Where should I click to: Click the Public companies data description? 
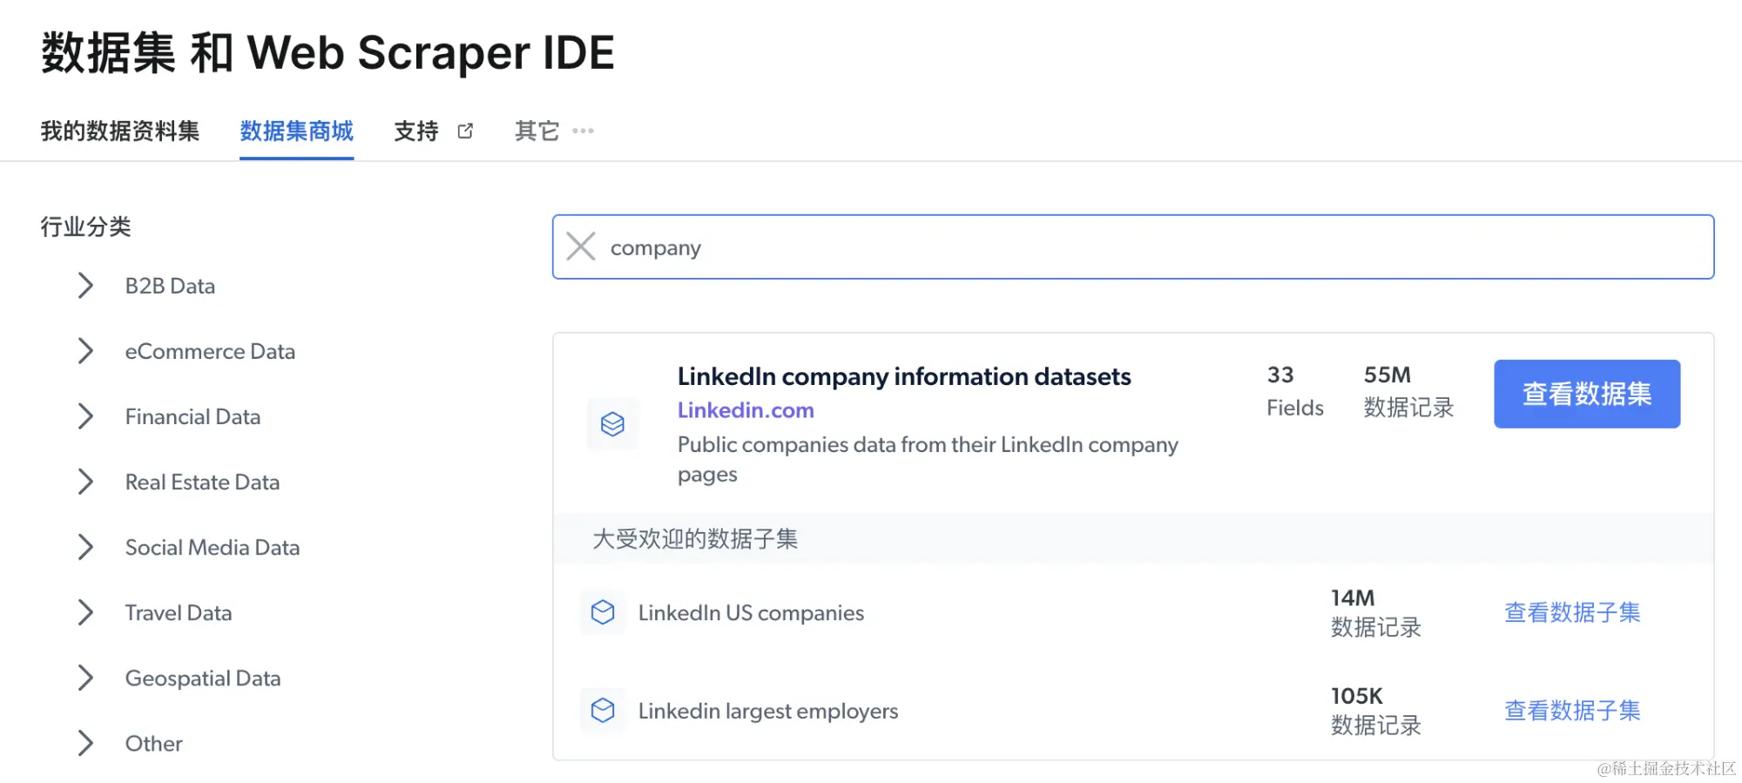928,459
